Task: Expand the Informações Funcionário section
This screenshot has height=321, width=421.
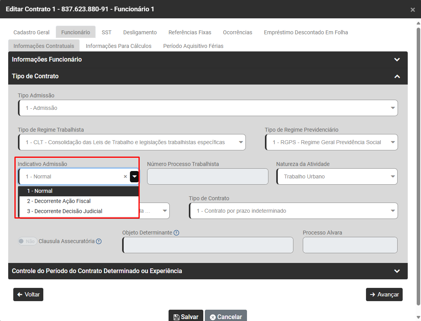Action: point(397,60)
